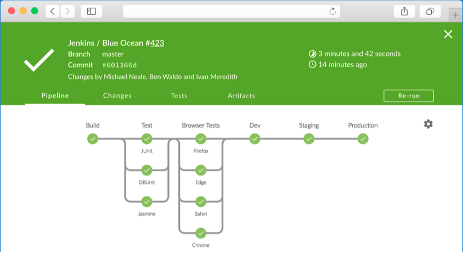The width and height of the screenshot is (463, 253).
Task: Click the Browser Tests stage label
Action: tap(201, 125)
